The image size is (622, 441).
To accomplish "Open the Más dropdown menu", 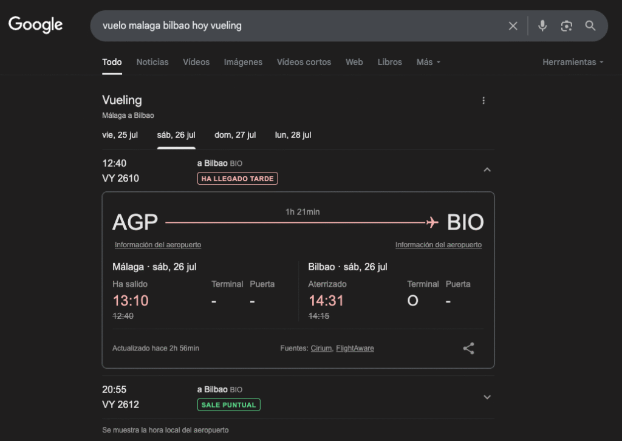I will point(428,63).
